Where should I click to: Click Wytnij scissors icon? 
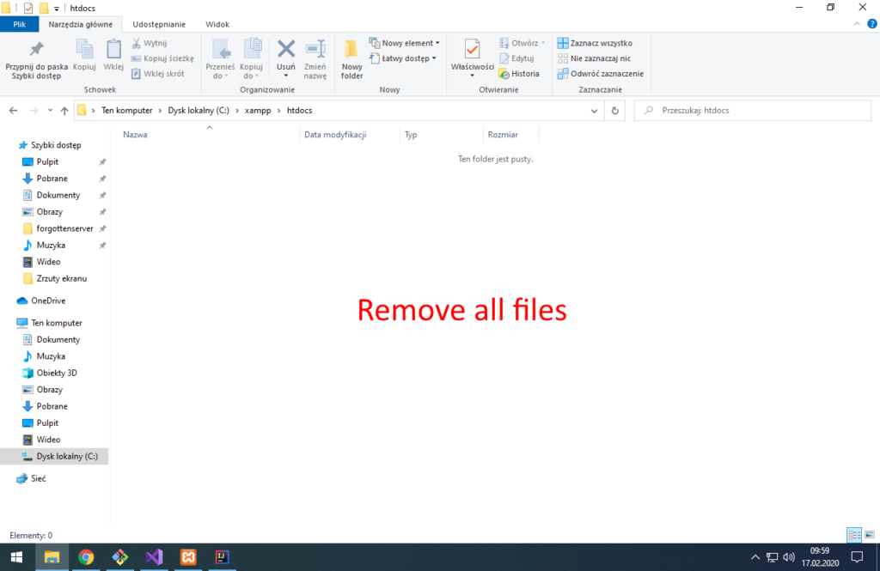pyautogui.click(x=137, y=43)
